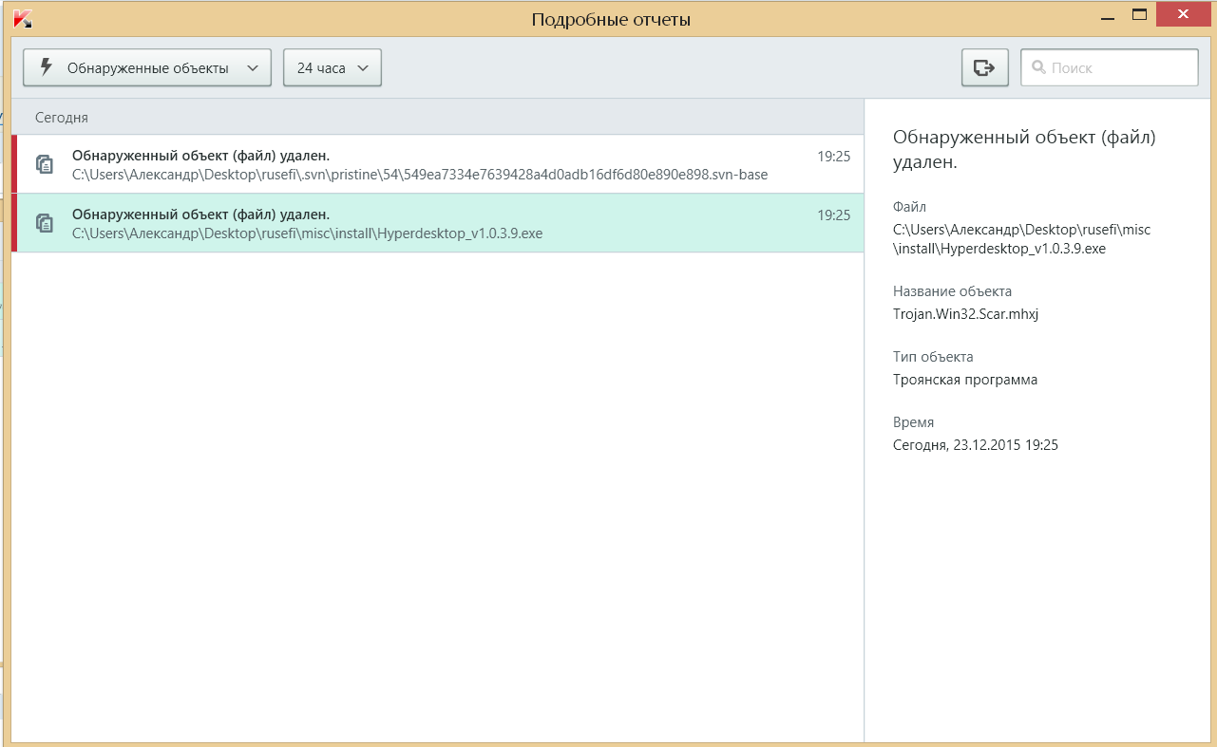Open the '24 часа' period dropdown
This screenshot has width=1217, height=747.
(333, 68)
